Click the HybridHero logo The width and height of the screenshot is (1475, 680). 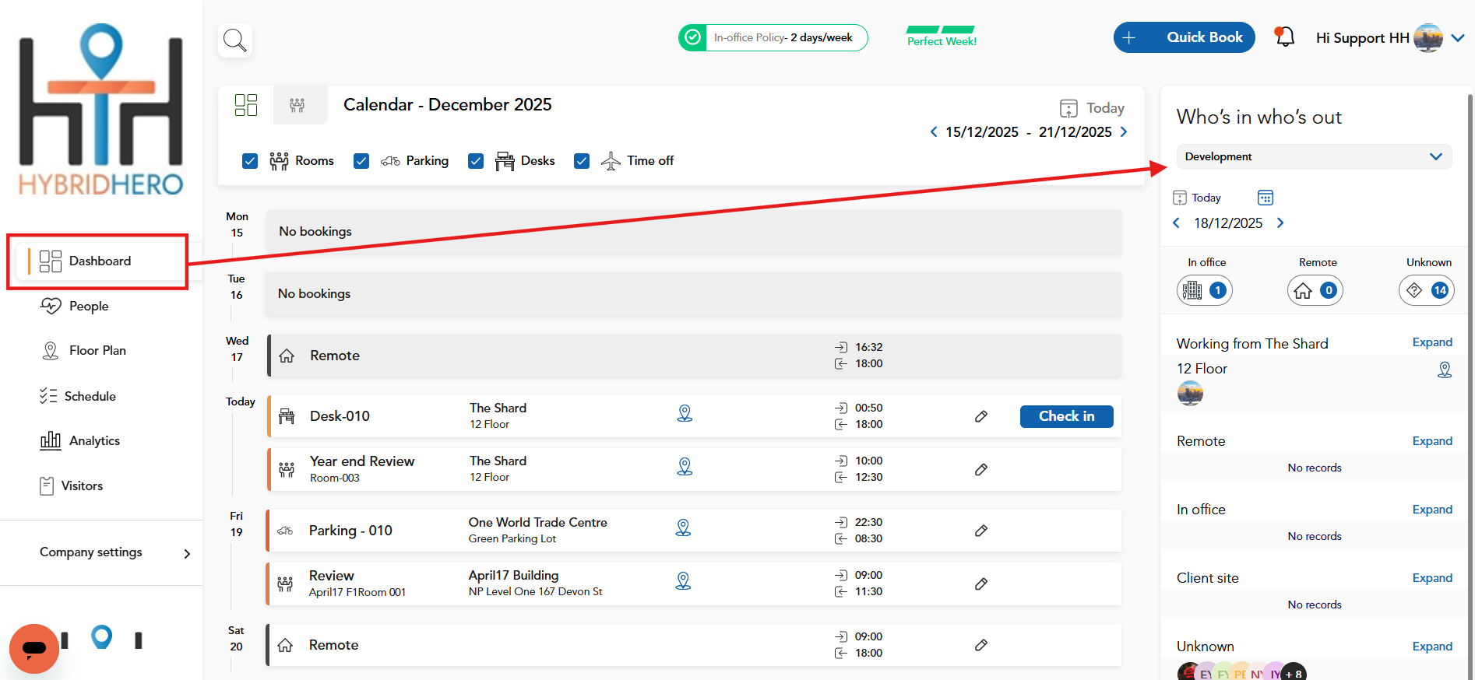(x=100, y=109)
